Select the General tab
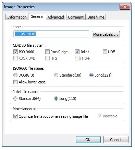Viewport: 135px width, 150px height. pyautogui.click(x=37, y=17)
